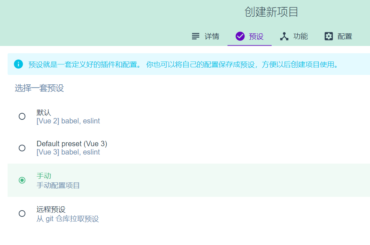The height and width of the screenshot is (245, 370).
Task: Click the 远程预设 title
Action: 51,210
